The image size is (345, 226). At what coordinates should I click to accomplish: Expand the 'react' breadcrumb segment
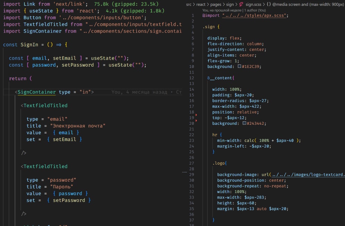[202, 5]
